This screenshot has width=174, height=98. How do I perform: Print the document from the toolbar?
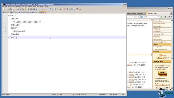[x=18, y=9]
